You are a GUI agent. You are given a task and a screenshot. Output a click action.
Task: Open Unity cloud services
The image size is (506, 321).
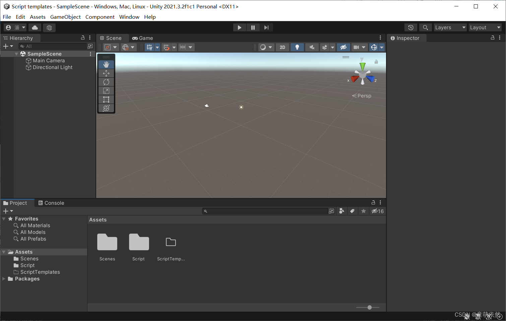pyautogui.click(x=35, y=27)
